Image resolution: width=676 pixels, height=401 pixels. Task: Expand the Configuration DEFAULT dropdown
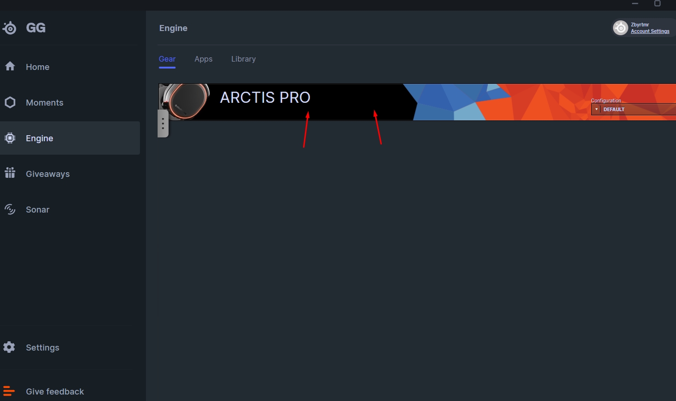(x=633, y=109)
